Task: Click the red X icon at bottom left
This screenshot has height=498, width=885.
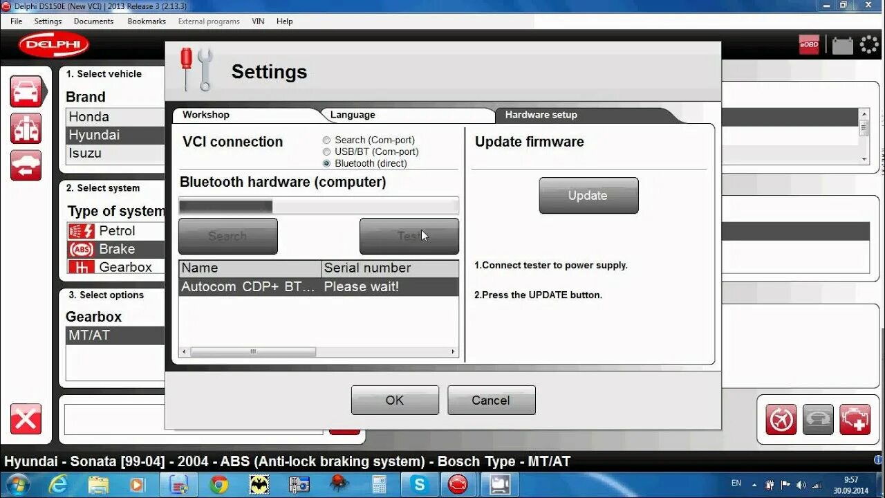Action: (x=26, y=419)
